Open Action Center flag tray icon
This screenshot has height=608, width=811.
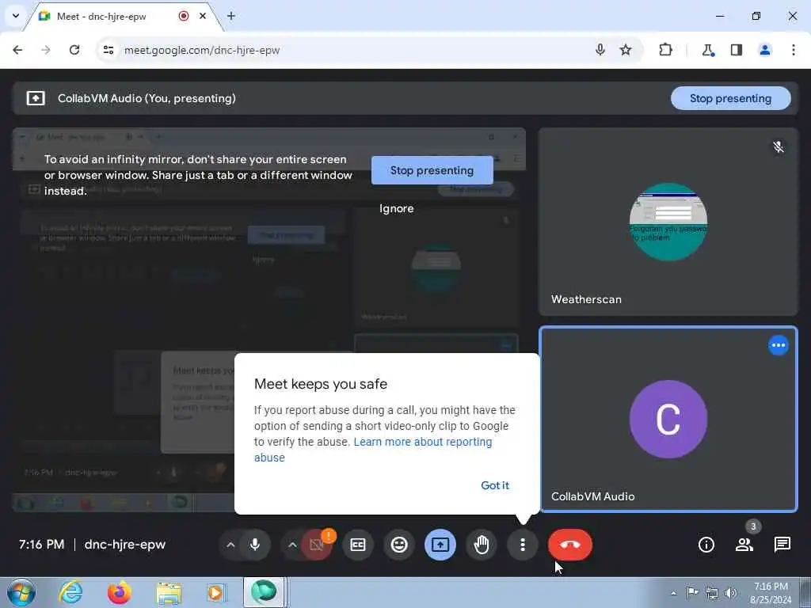tap(692, 593)
